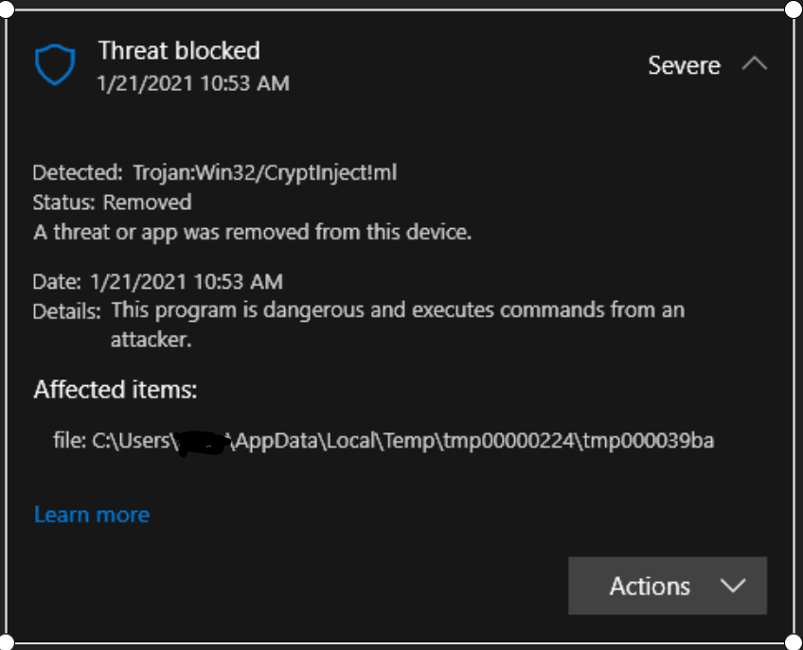Image resolution: width=803 pixels, height=650 pixels.
Task: Click the Affected items heading
Action: click(116, 389)
